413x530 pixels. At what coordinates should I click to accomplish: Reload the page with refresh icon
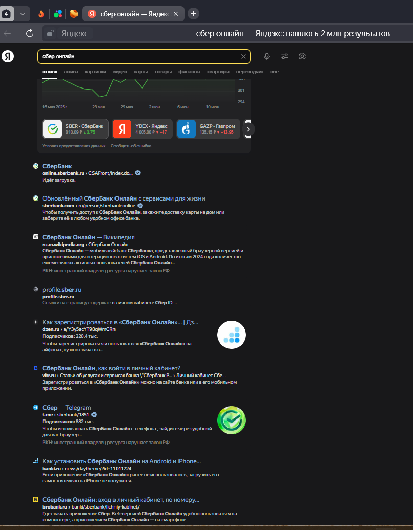pyautogui.click(x=30, y=33)
